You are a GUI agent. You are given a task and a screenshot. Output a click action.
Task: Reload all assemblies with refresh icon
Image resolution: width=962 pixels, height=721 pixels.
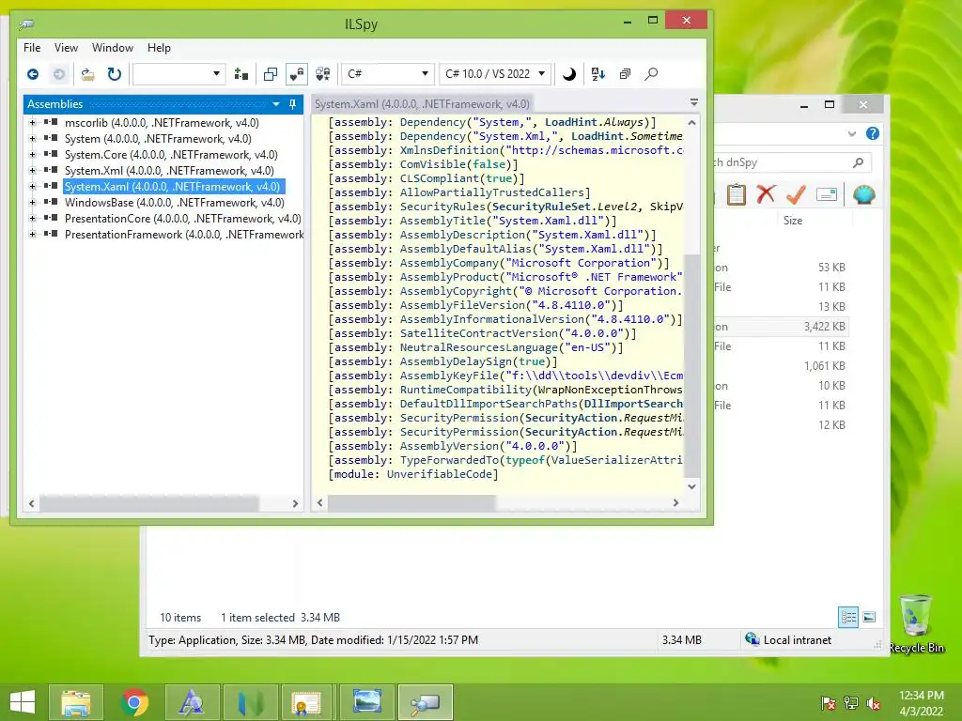114,74
